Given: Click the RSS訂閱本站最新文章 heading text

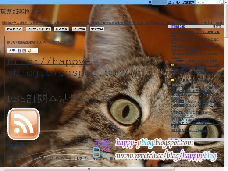Looking at the screenshot, I should (59, 99).
